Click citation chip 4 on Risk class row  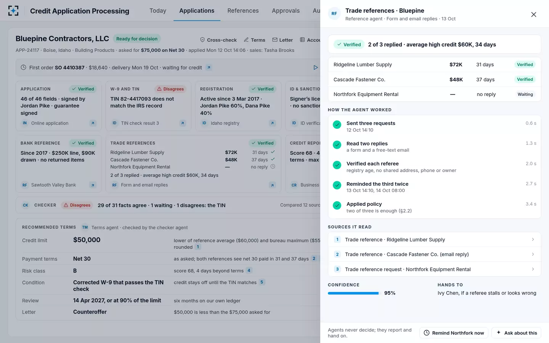pyautogui.click(x=249, y=270)
